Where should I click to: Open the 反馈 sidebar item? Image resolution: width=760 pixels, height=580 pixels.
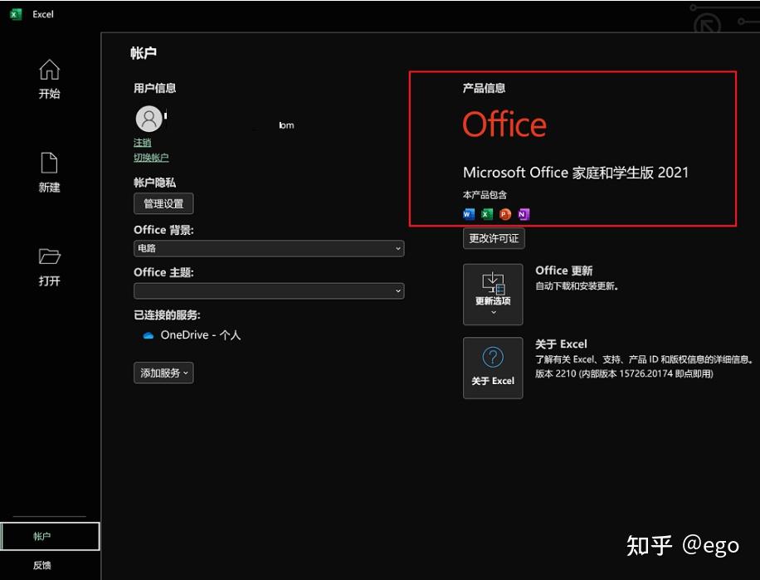coord(41,565)
